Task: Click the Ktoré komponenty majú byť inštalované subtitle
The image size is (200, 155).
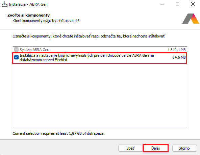Action: point(46,21)
